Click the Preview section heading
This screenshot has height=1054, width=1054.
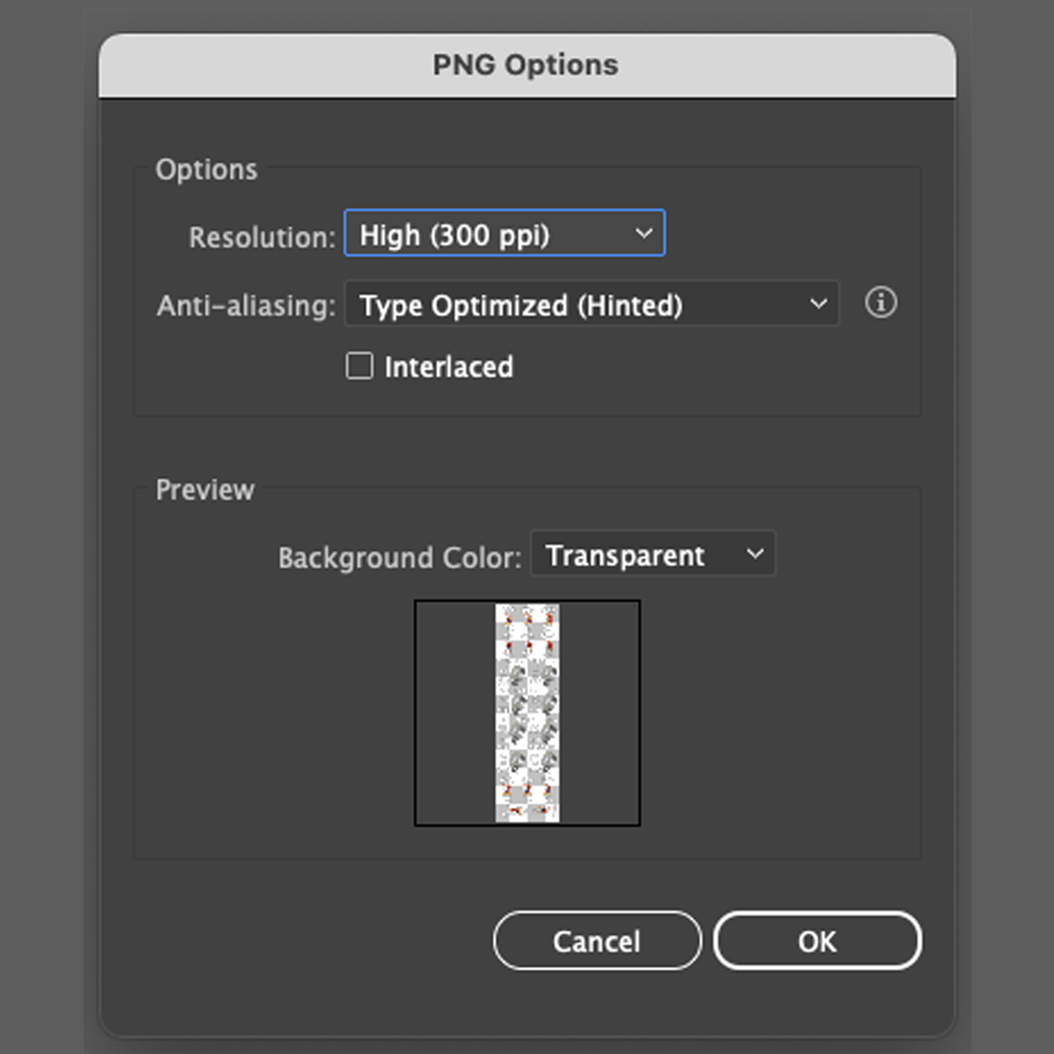pos(205,490)
